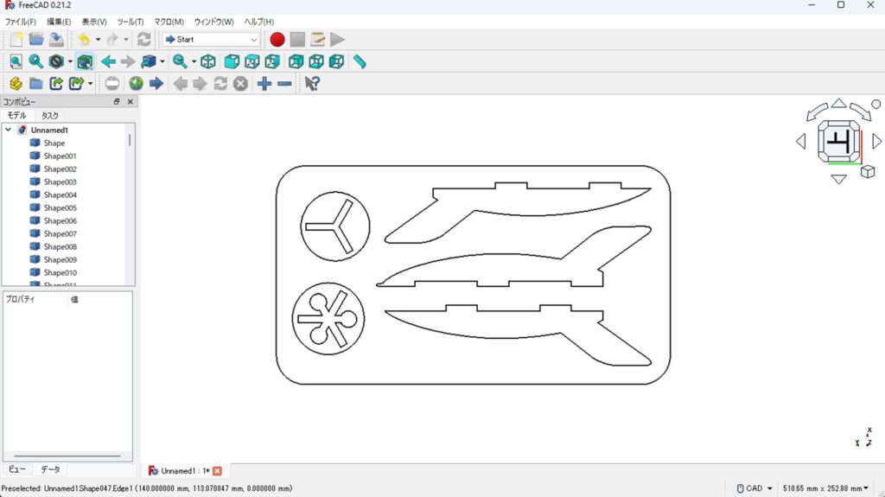Make a link with green arrow icon
The image size is (885, 497).
pos(56,84)
